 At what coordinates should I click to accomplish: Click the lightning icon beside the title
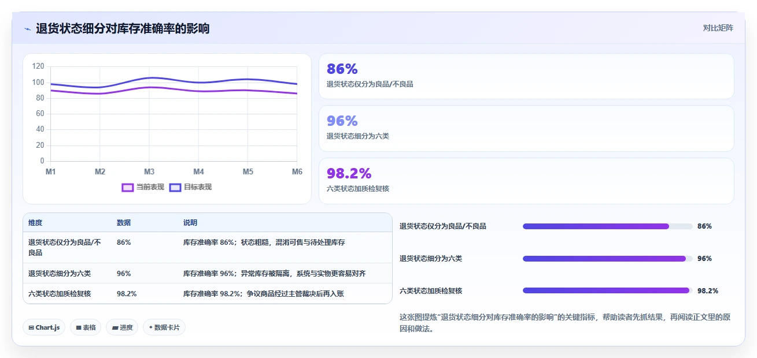point(27,29)
